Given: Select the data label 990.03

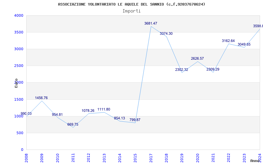Looking at the screenshot, I should (26, 113).
